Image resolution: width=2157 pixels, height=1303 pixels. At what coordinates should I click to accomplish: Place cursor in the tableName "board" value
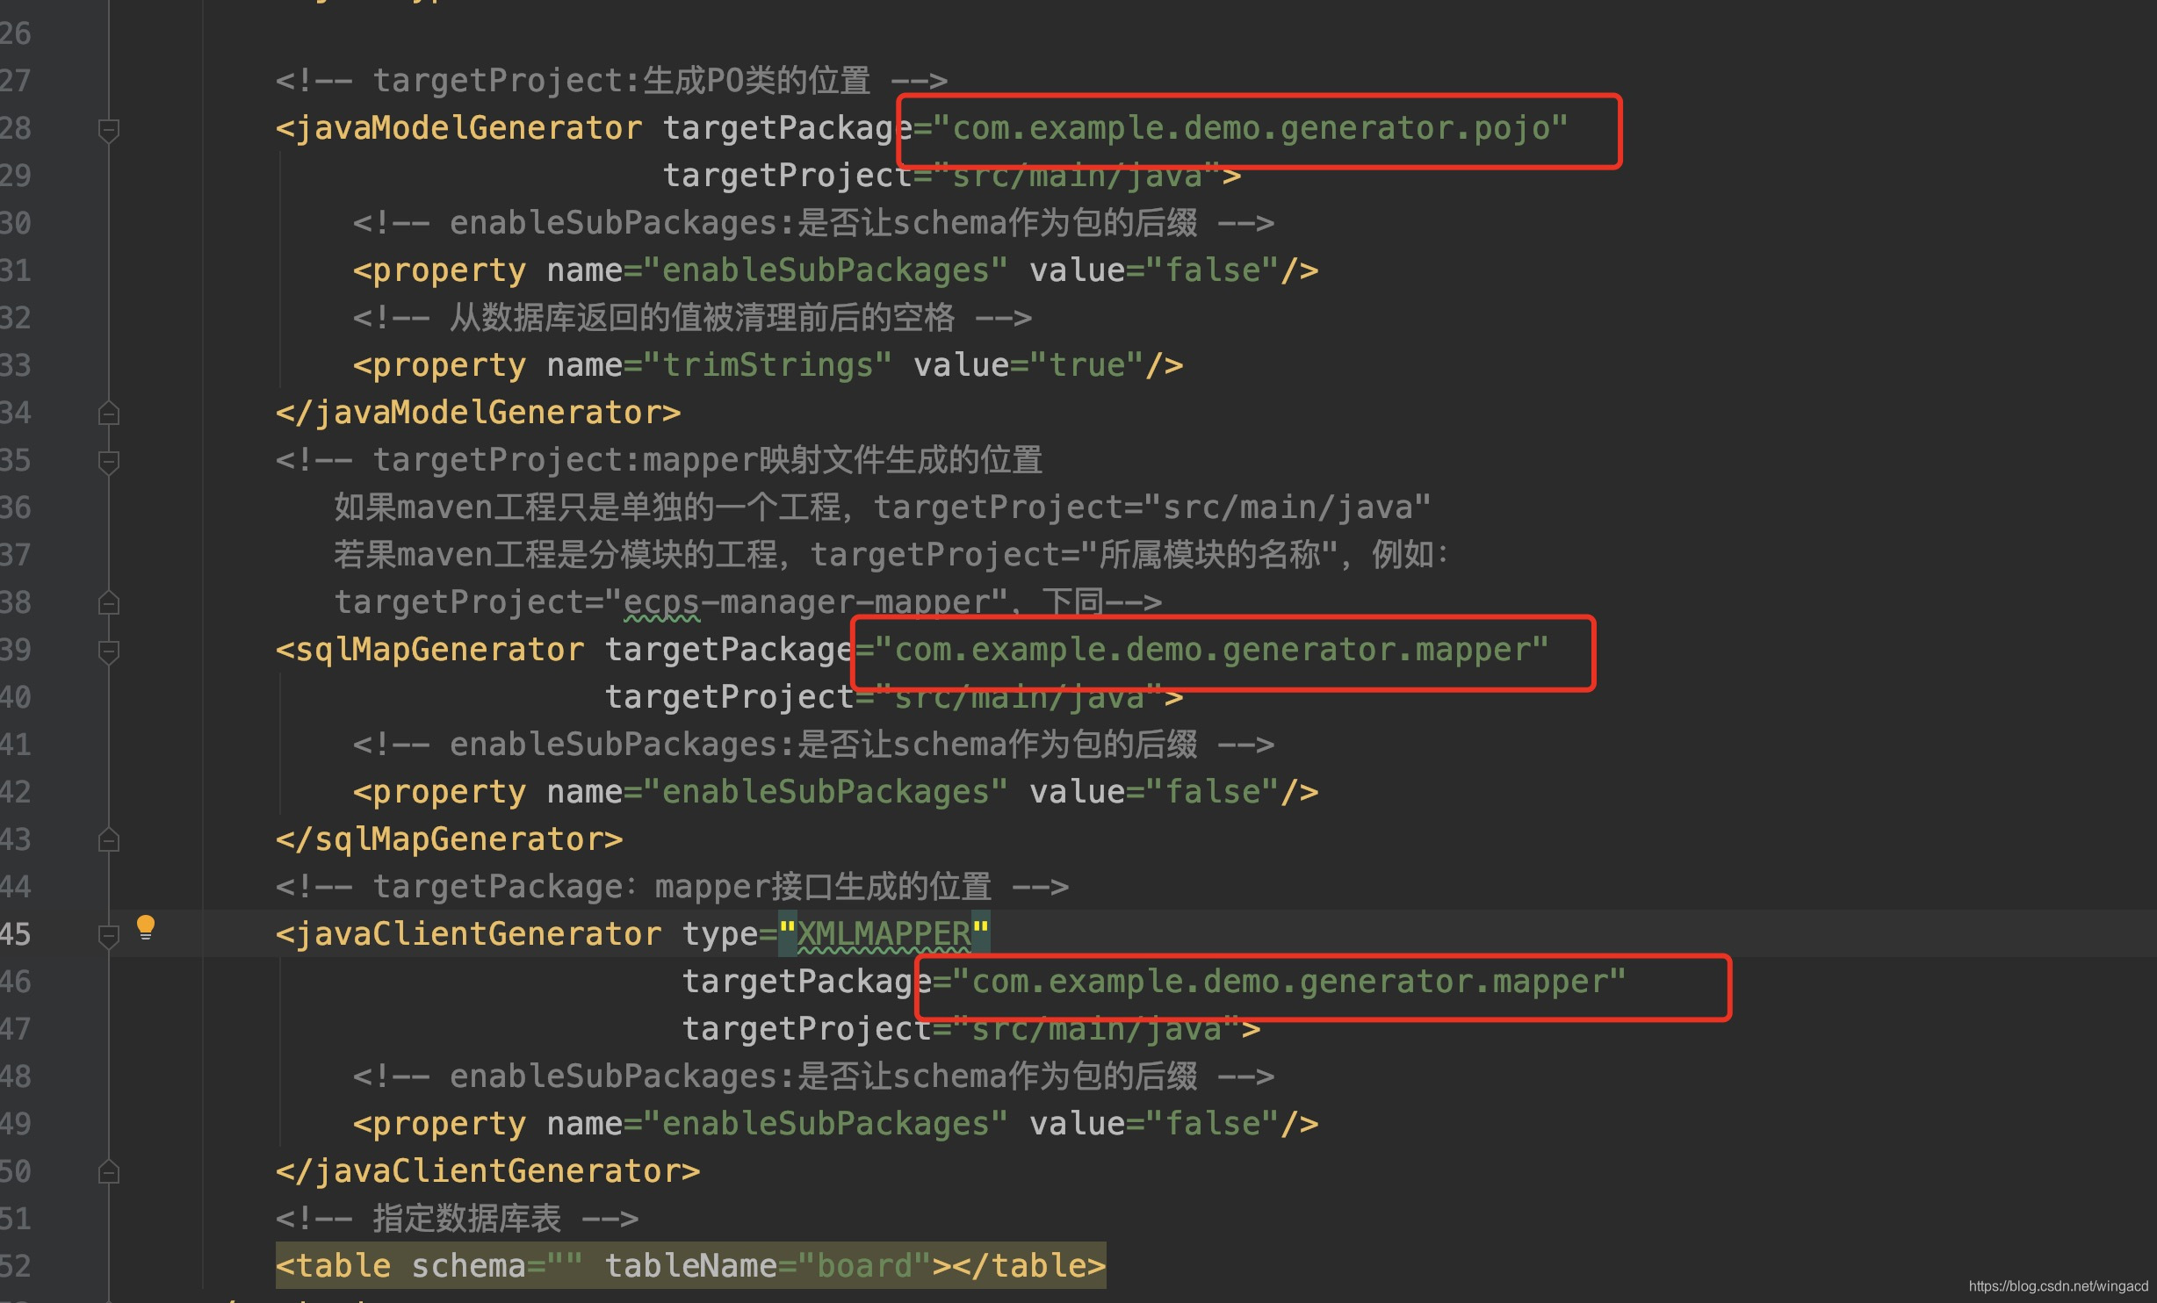[x=863, y=1266]
